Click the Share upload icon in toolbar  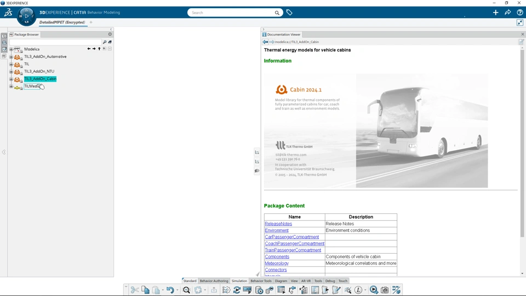pos(214,290)
